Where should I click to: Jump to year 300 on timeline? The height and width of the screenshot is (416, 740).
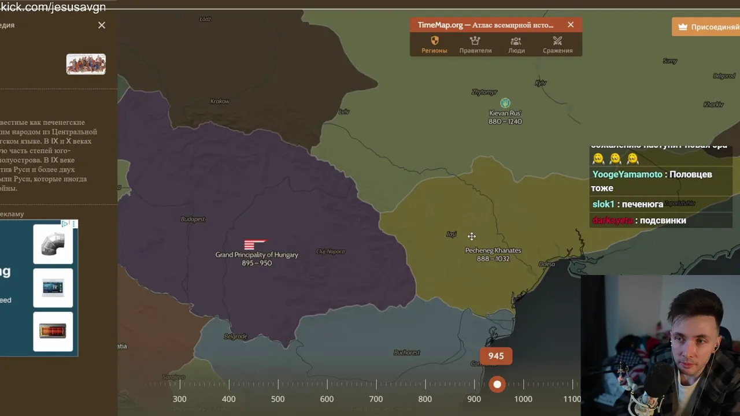pyautogui.click(x=180, y=399)
